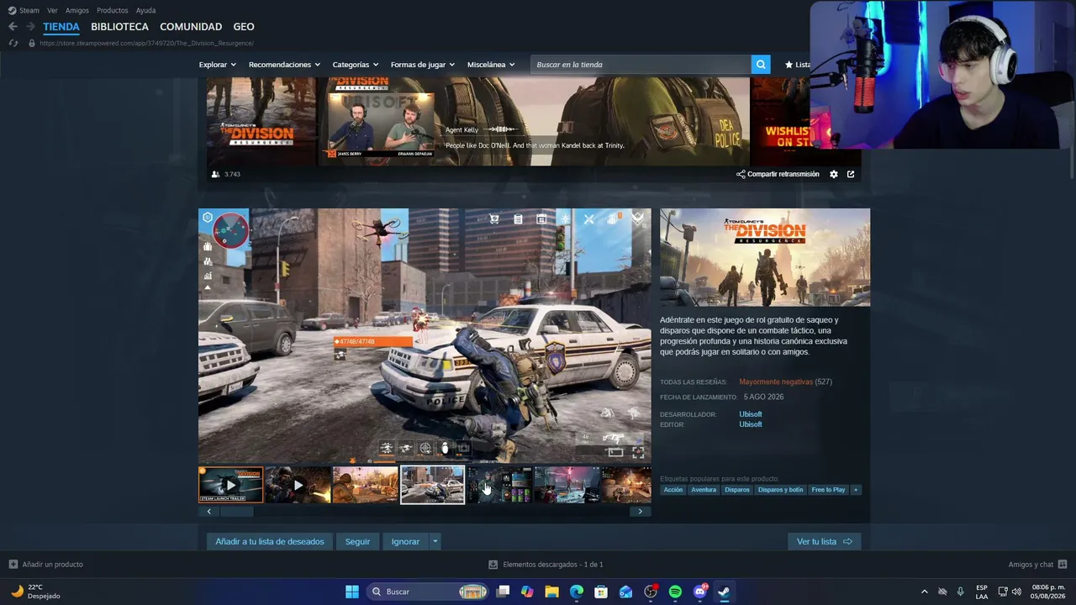Image resolution: width=1076 pixels, height=605 pixels.
Task: Click the Steam icon in the taskbar
Action: [724, 592]
